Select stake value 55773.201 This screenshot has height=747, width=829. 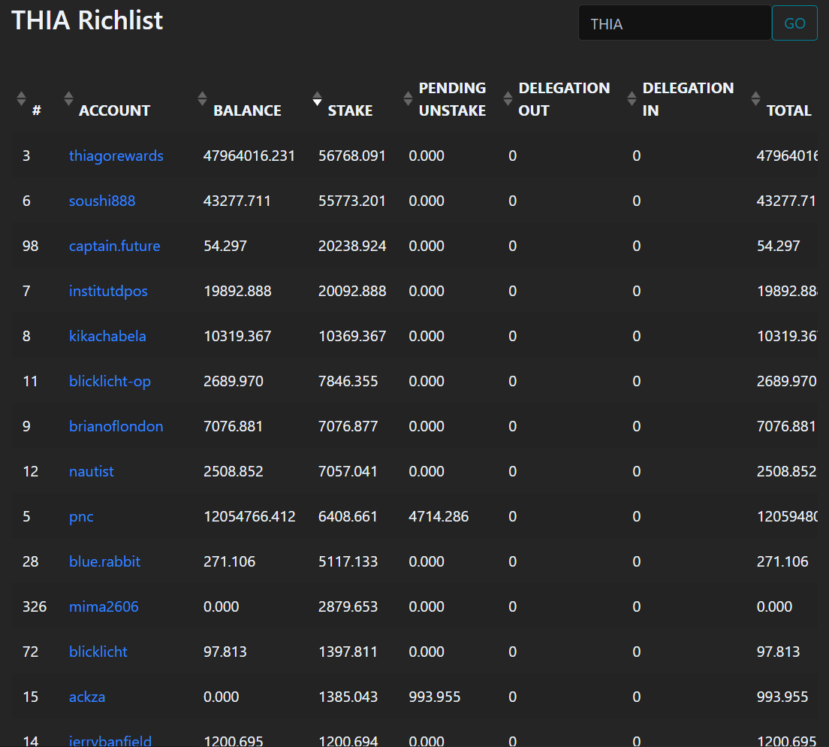tap(351, 201)
